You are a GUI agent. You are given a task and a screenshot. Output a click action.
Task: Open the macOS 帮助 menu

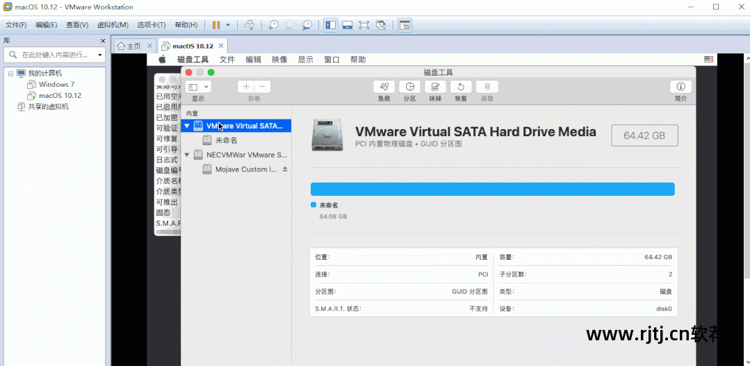(358, 59)
